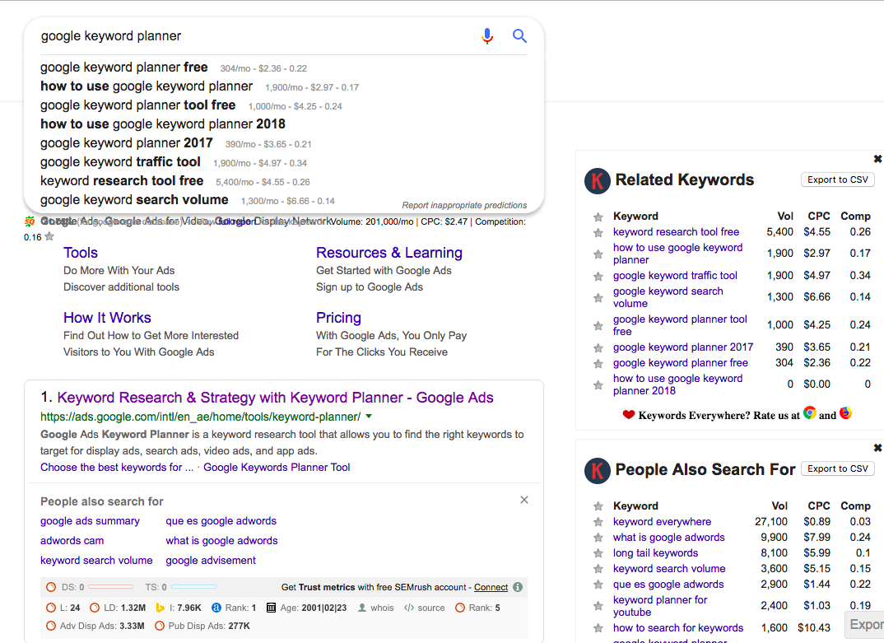Open the 'Keyword Research & Strategy' result title
The image size is (884, 643).
tap(275, 398)
